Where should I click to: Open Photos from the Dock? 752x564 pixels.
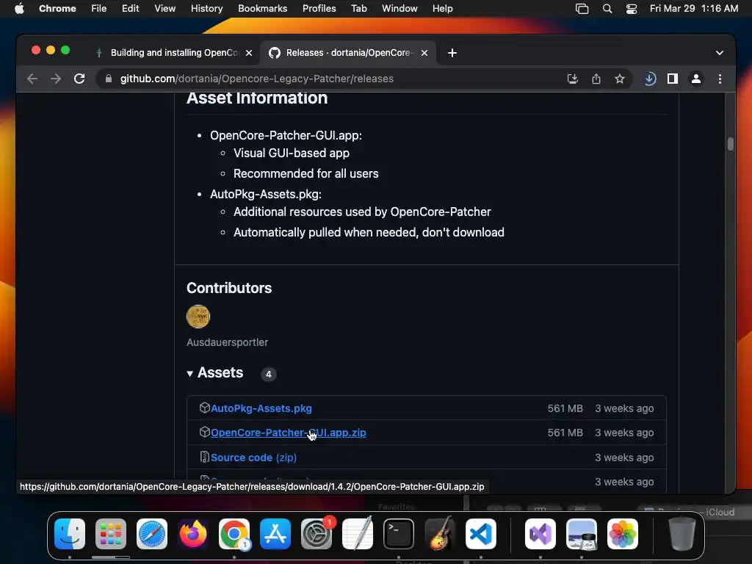point(623,534)
